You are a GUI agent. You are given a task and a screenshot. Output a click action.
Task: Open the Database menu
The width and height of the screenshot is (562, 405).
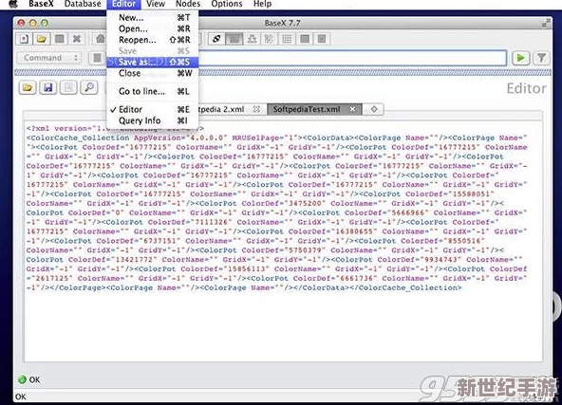click(83, 4)
